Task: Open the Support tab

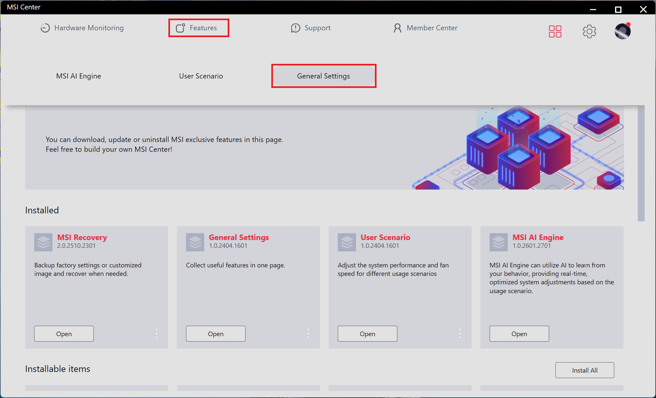Action: [x=311, y=28]
